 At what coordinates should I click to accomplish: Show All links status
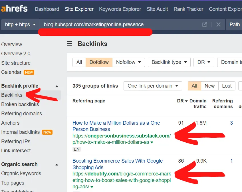click(x=194, y=86)
